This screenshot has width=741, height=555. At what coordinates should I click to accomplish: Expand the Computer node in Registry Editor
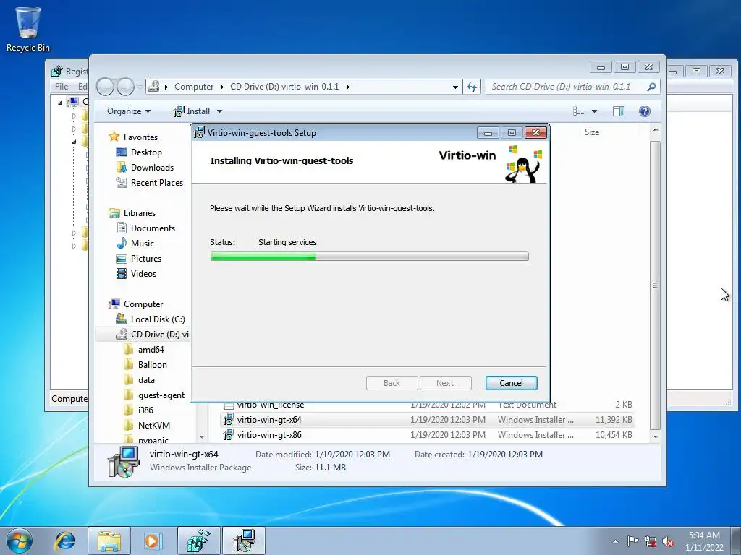[60, 102]
